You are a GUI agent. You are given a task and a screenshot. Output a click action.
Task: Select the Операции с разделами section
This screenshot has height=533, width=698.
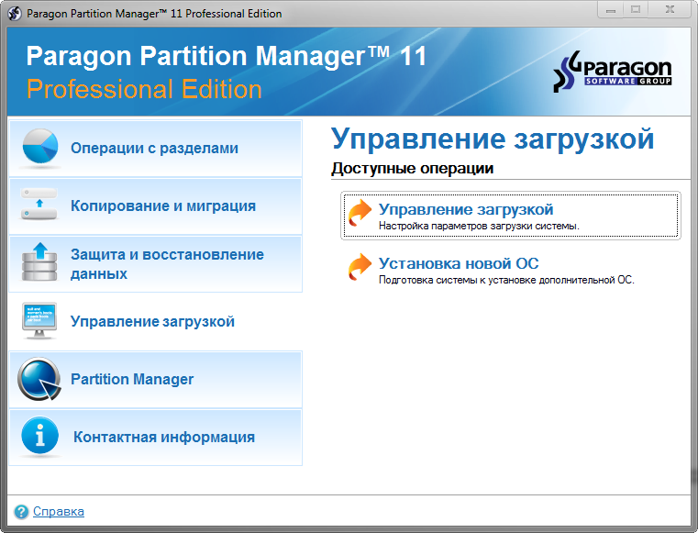click(154, 148)
